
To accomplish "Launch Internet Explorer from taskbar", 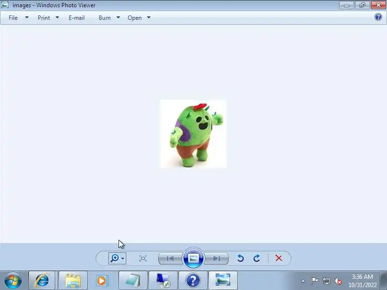I will (42, 280).
